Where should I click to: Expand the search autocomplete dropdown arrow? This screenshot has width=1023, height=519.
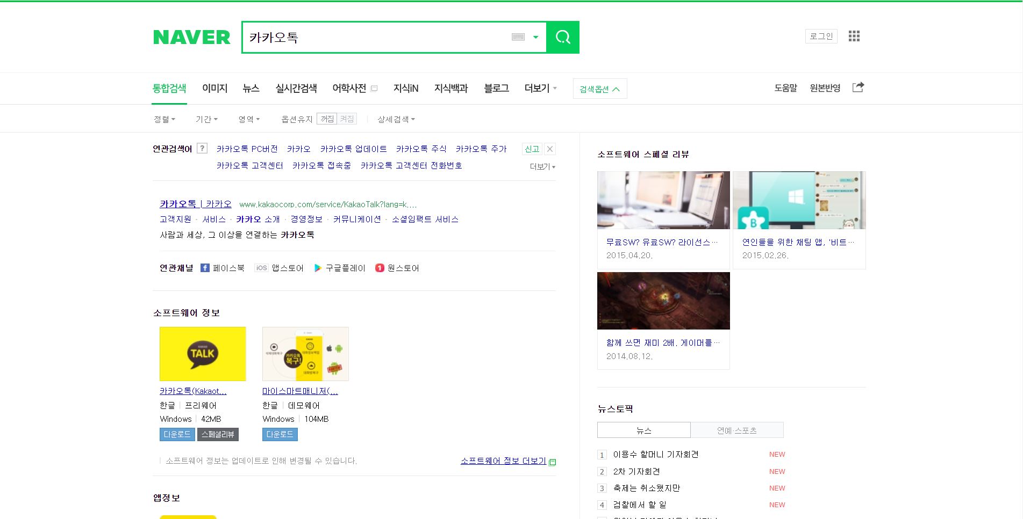click(x=535, y=37)
